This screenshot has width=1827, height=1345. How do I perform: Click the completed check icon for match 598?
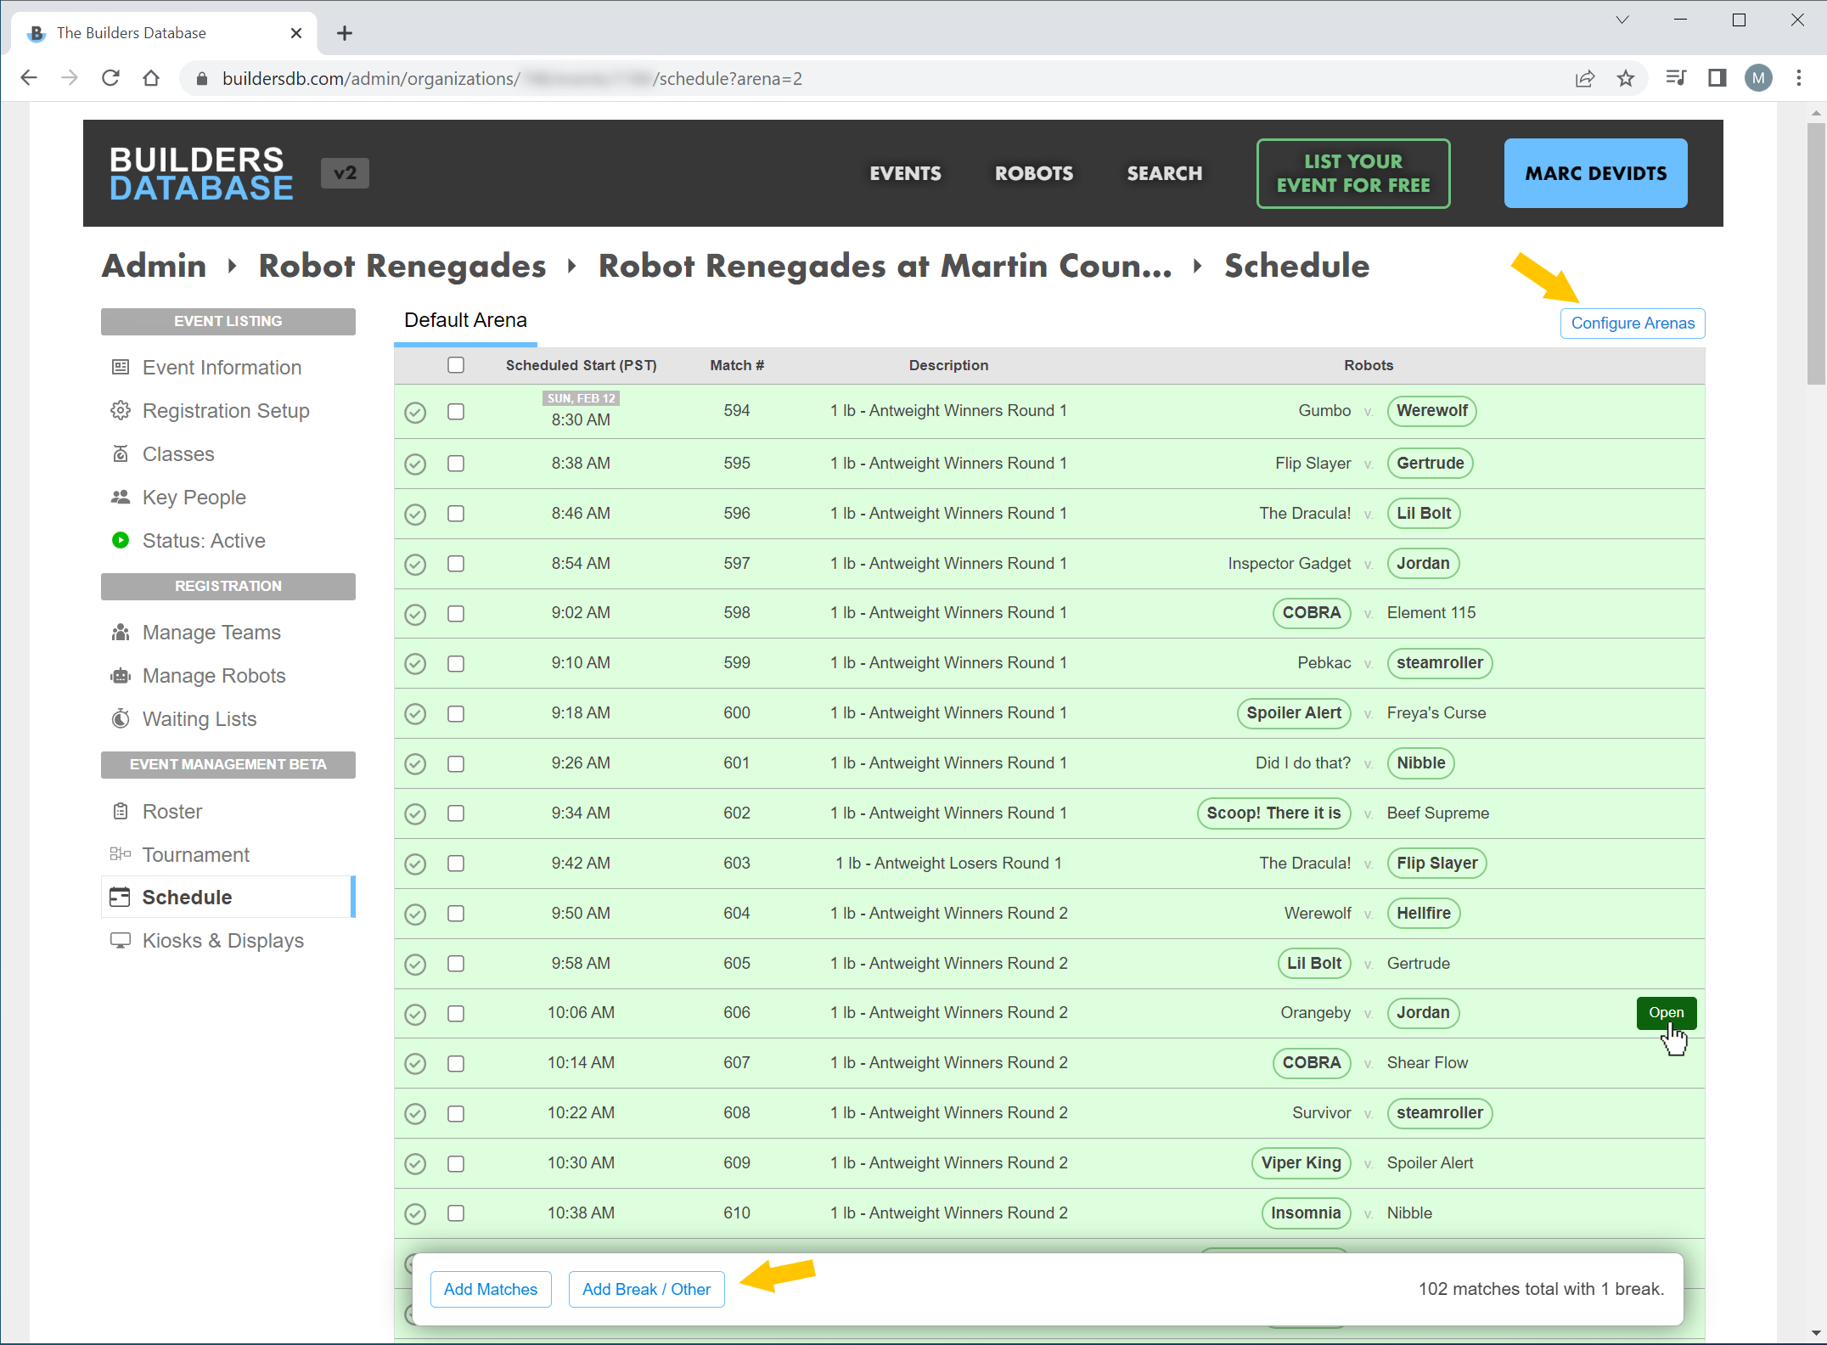[415, 614]
